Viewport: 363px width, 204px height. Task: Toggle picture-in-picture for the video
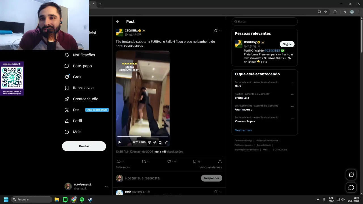point(160,142)
